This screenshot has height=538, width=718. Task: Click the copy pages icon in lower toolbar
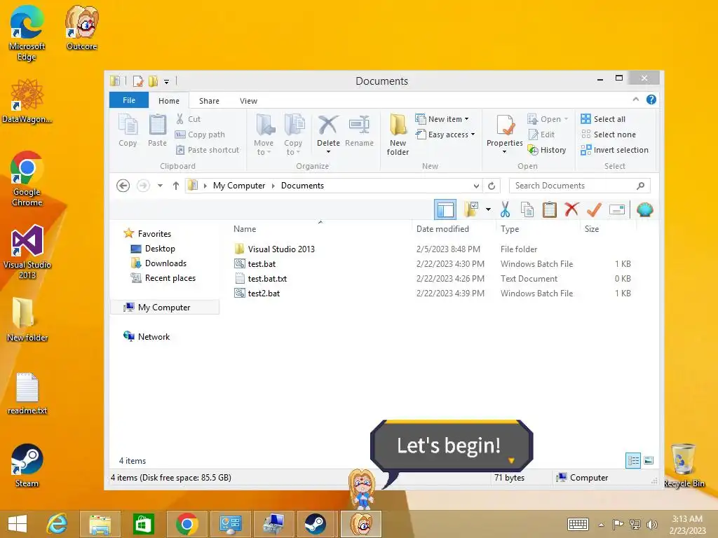click(527, 209)
